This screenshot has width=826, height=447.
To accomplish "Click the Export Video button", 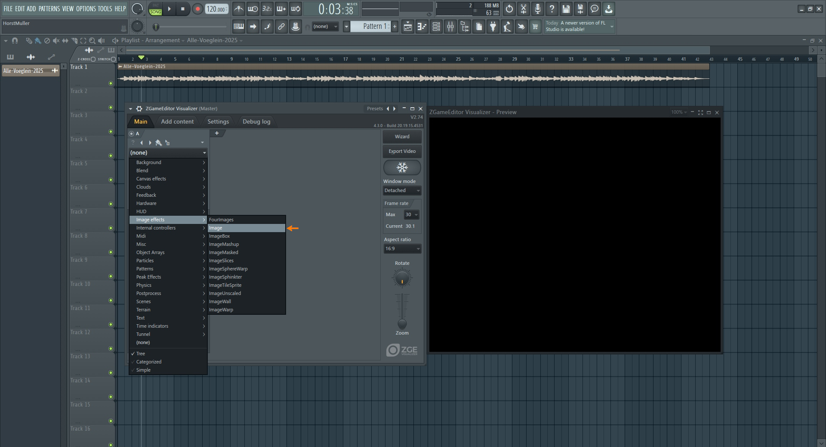I will pyautogui.click(x=402, y=151).
